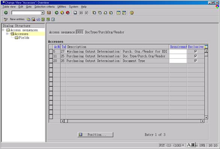Click the Find binoculars icon

tap(81, 13)
